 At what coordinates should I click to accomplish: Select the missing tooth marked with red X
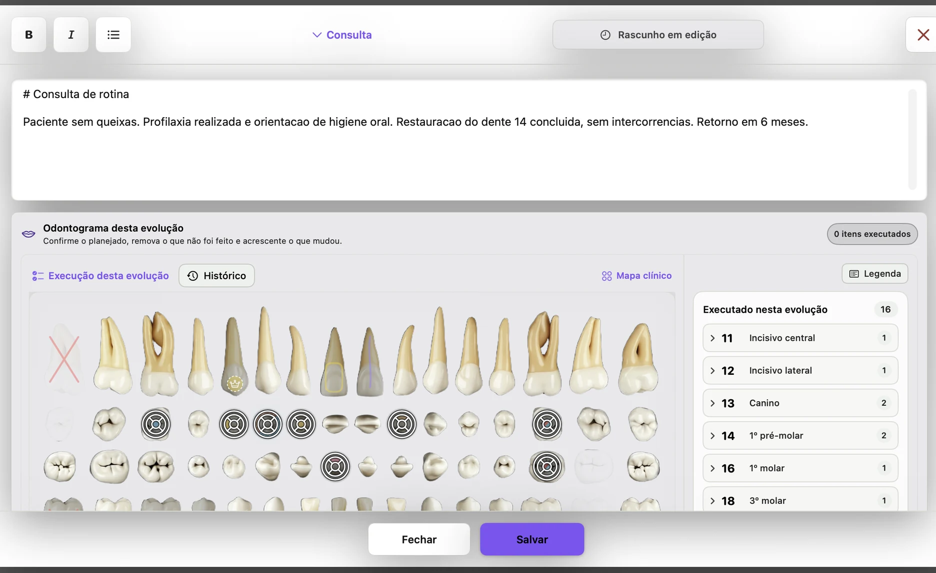click(63, 359)
